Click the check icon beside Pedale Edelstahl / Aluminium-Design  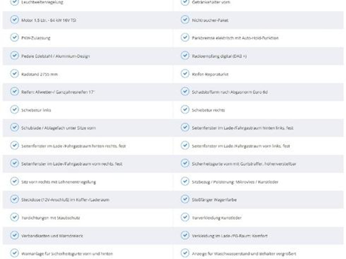pos(14,56)
